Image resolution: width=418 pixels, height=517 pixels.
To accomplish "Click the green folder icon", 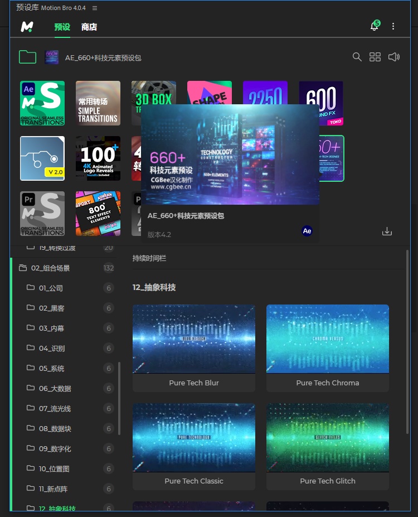I will 28,57.
